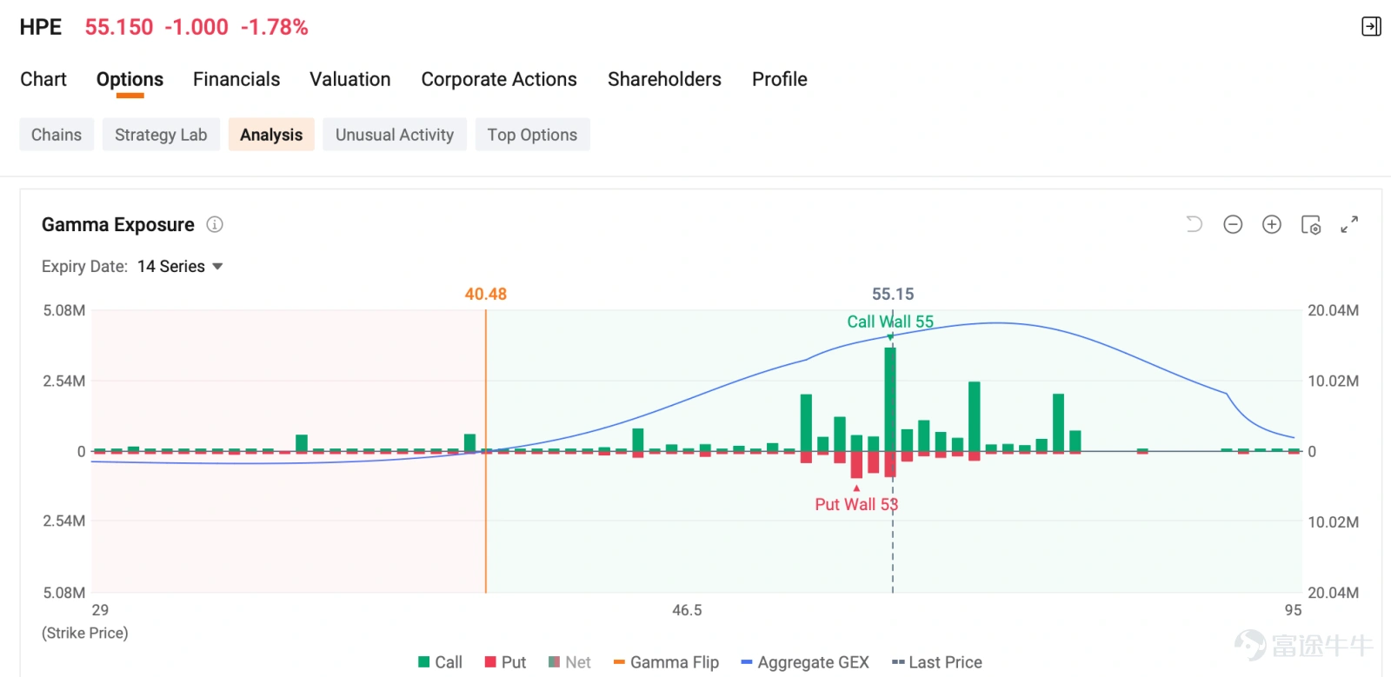Screen dimensions: 1391x677
Task: Click the Gamma Flip 40.48 label
Action: click(486, 294)
